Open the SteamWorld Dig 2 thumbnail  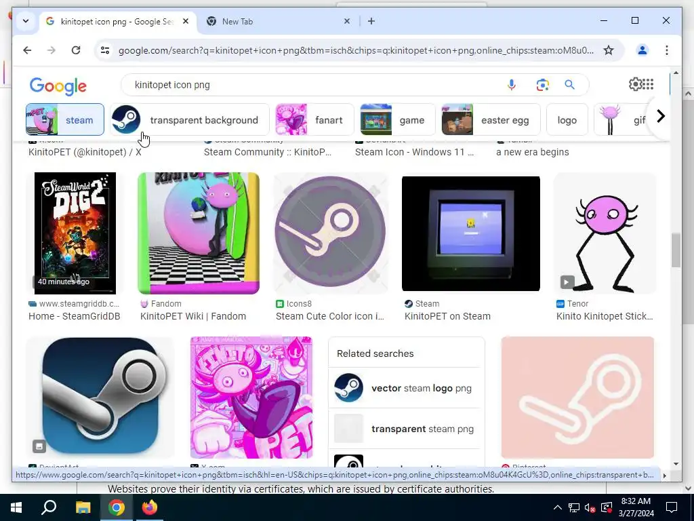(x=75, y=233)
